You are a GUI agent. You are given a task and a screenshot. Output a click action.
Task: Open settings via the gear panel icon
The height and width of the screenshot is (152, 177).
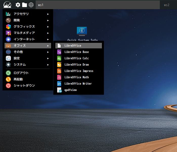[x=18, y=5]
